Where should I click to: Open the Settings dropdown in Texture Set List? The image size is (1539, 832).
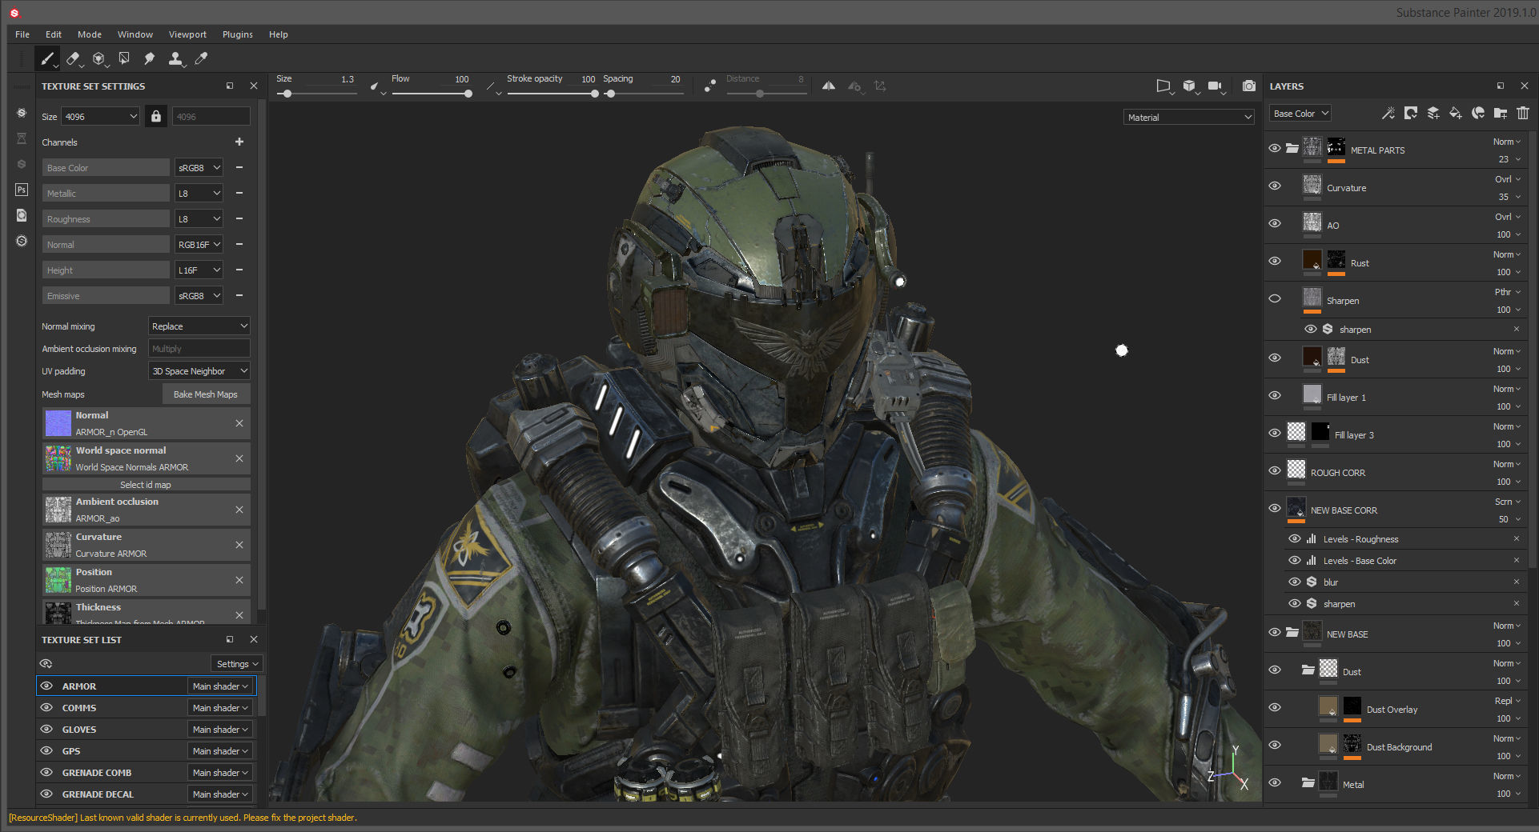237,664
